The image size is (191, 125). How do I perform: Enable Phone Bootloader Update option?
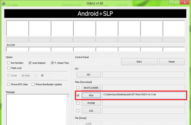(x=33, y=84)
